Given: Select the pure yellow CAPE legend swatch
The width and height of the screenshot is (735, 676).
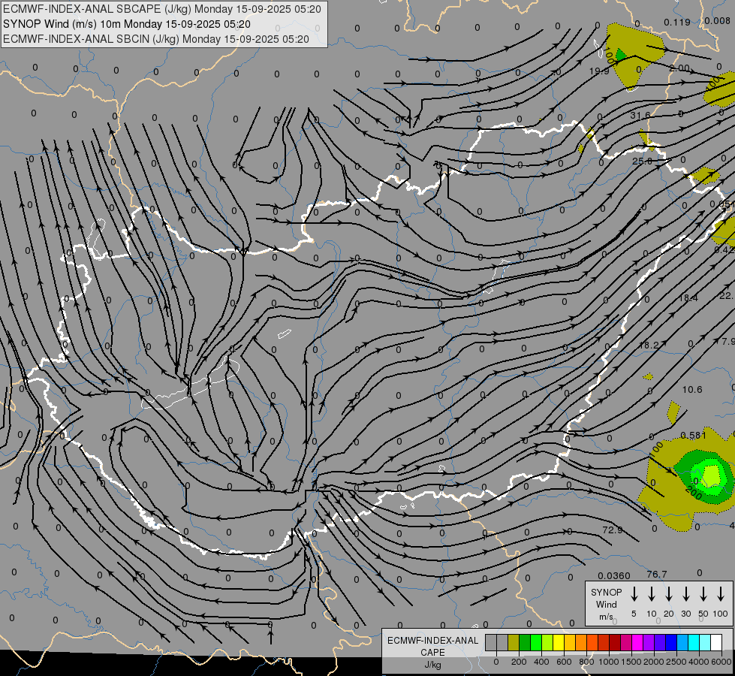Looking at the screenshot, I should (559, 642).
